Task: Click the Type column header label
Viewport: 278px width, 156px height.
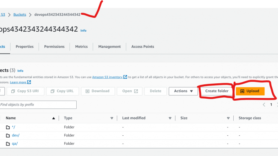Action: coord(68,118)
